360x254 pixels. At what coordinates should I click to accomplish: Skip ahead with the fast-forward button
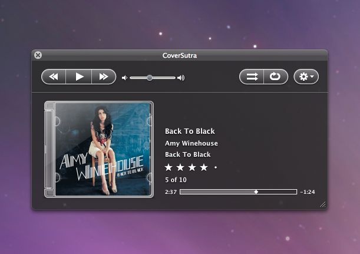tap(104, 77)
